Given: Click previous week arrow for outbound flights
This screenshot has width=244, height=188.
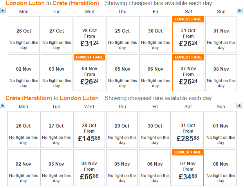Looking at the screenshot, I should point(3,11).
